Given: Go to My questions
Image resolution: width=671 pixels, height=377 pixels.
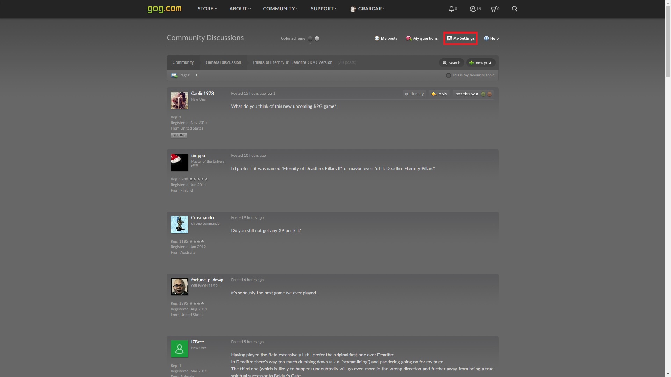Looking at the screenshot, I should point(422,38).
